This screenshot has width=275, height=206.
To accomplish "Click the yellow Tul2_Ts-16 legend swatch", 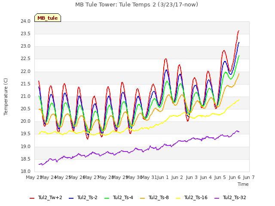I will 178,198.
